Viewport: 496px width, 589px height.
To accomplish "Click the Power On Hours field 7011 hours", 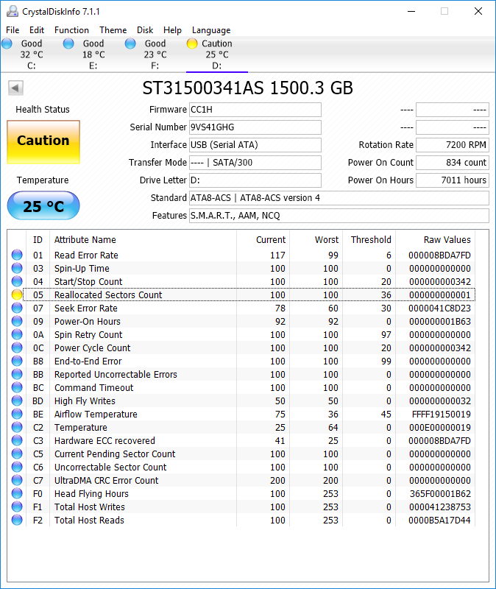I will 453,180.
